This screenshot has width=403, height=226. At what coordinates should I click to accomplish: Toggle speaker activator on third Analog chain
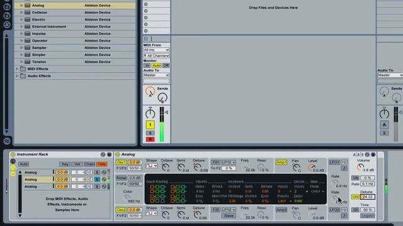point(89,186)
